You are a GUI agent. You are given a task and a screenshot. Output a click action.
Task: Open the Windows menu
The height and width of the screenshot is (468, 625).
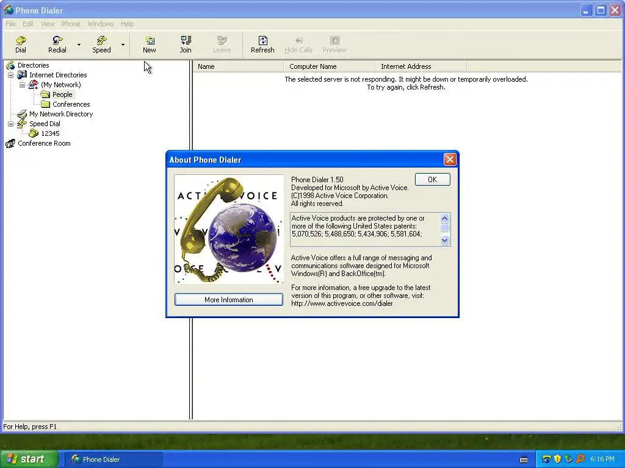101,24
